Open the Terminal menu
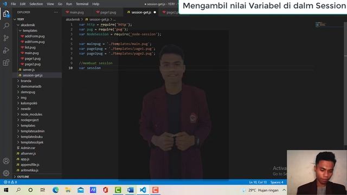The image size is (347, 195). 82,4
